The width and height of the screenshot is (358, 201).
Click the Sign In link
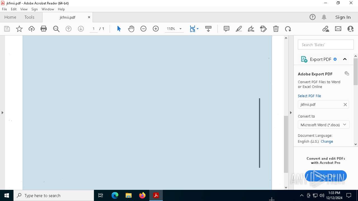(343, 17)
